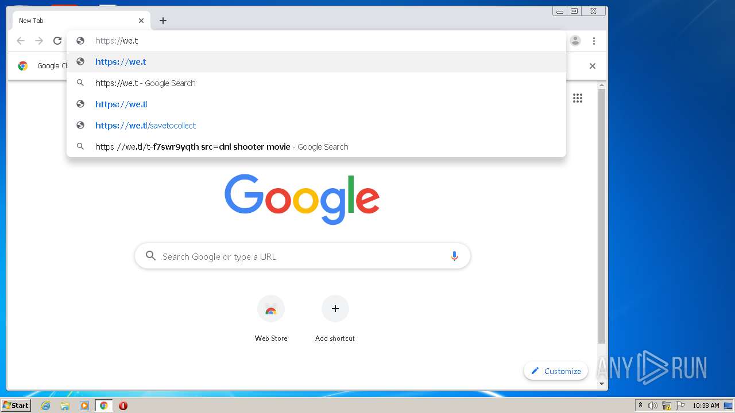Click the browser forward arrow
The height and width of the screenshot is (413, 735).
tap(39, 41)
